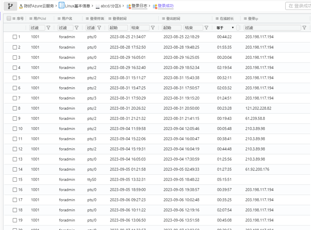Expand breadcrumb arrow after 陈好Azure云服务
Viewport: 311px width, 230px height.
tap(56, 6)
